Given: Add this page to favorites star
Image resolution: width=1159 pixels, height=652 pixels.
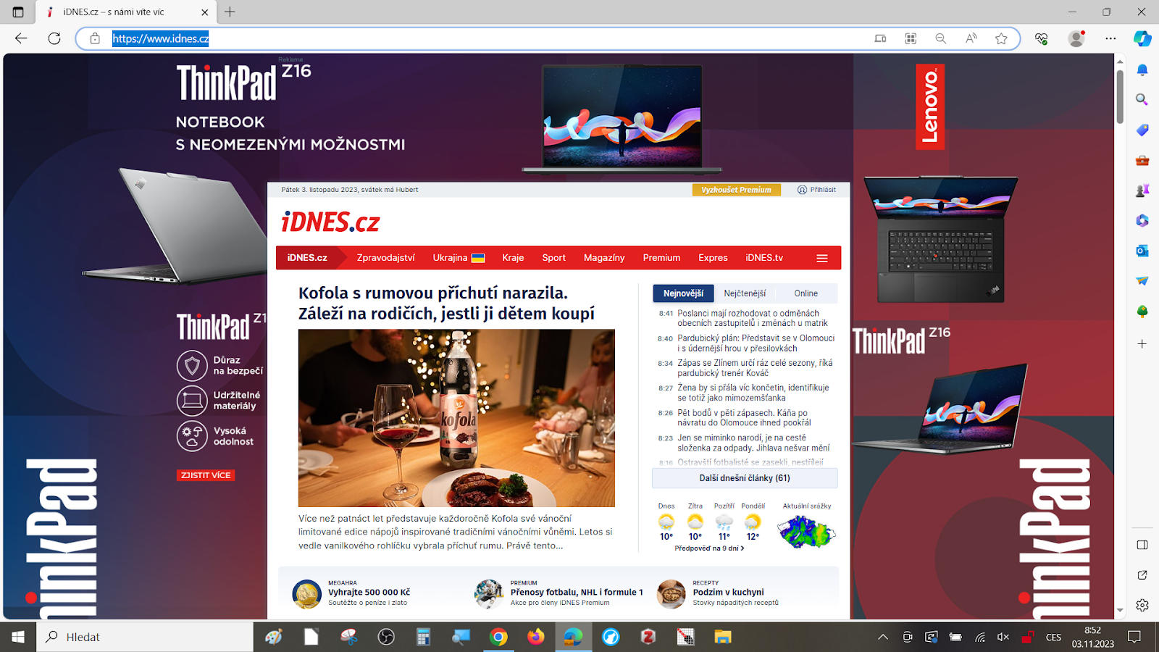Looking at the screenshot, I should 1001,38.
